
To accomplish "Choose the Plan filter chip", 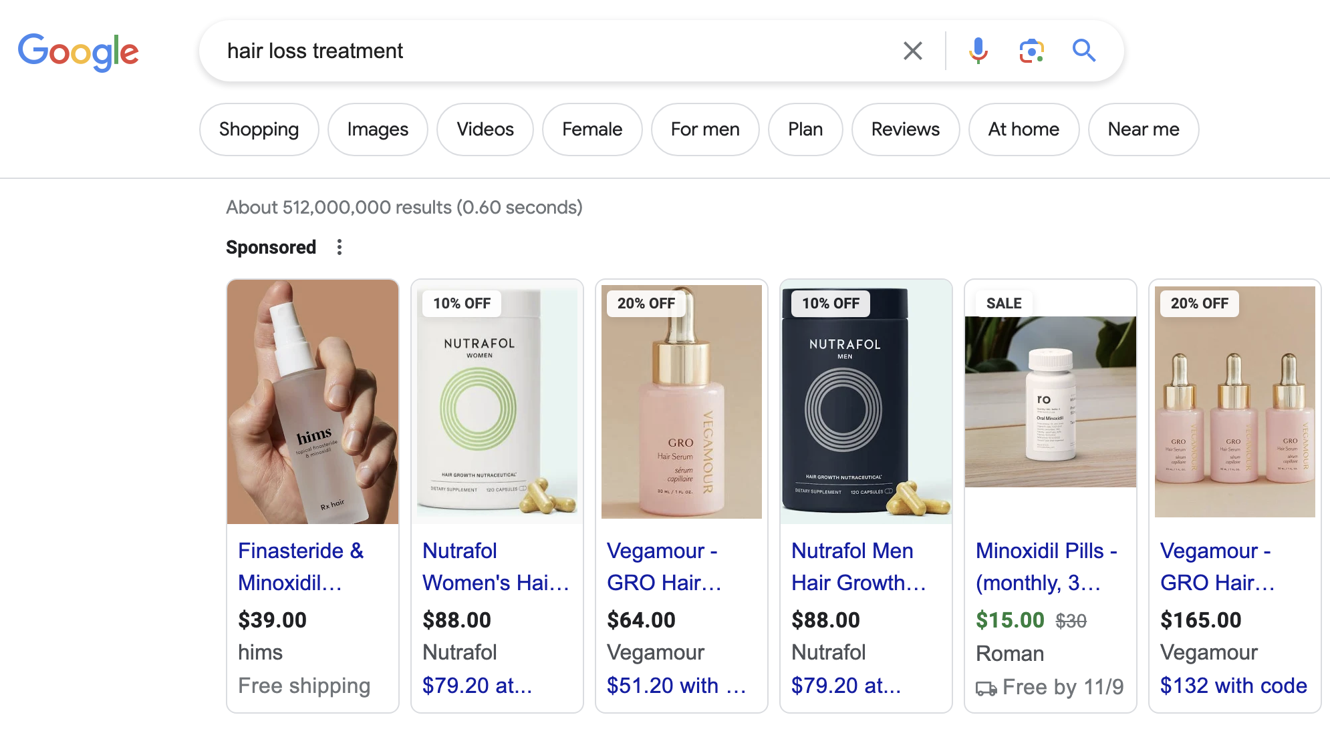I will 805,130.
